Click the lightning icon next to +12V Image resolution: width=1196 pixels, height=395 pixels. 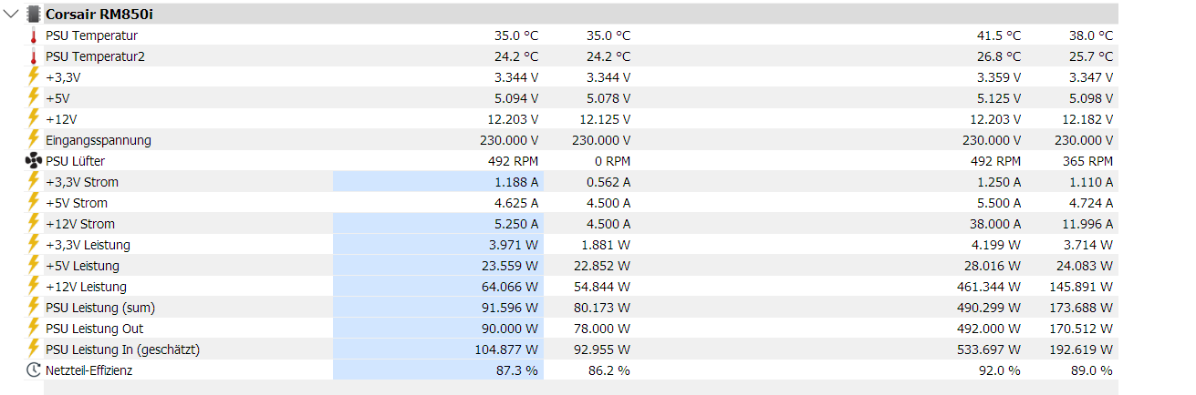(34, 119)
